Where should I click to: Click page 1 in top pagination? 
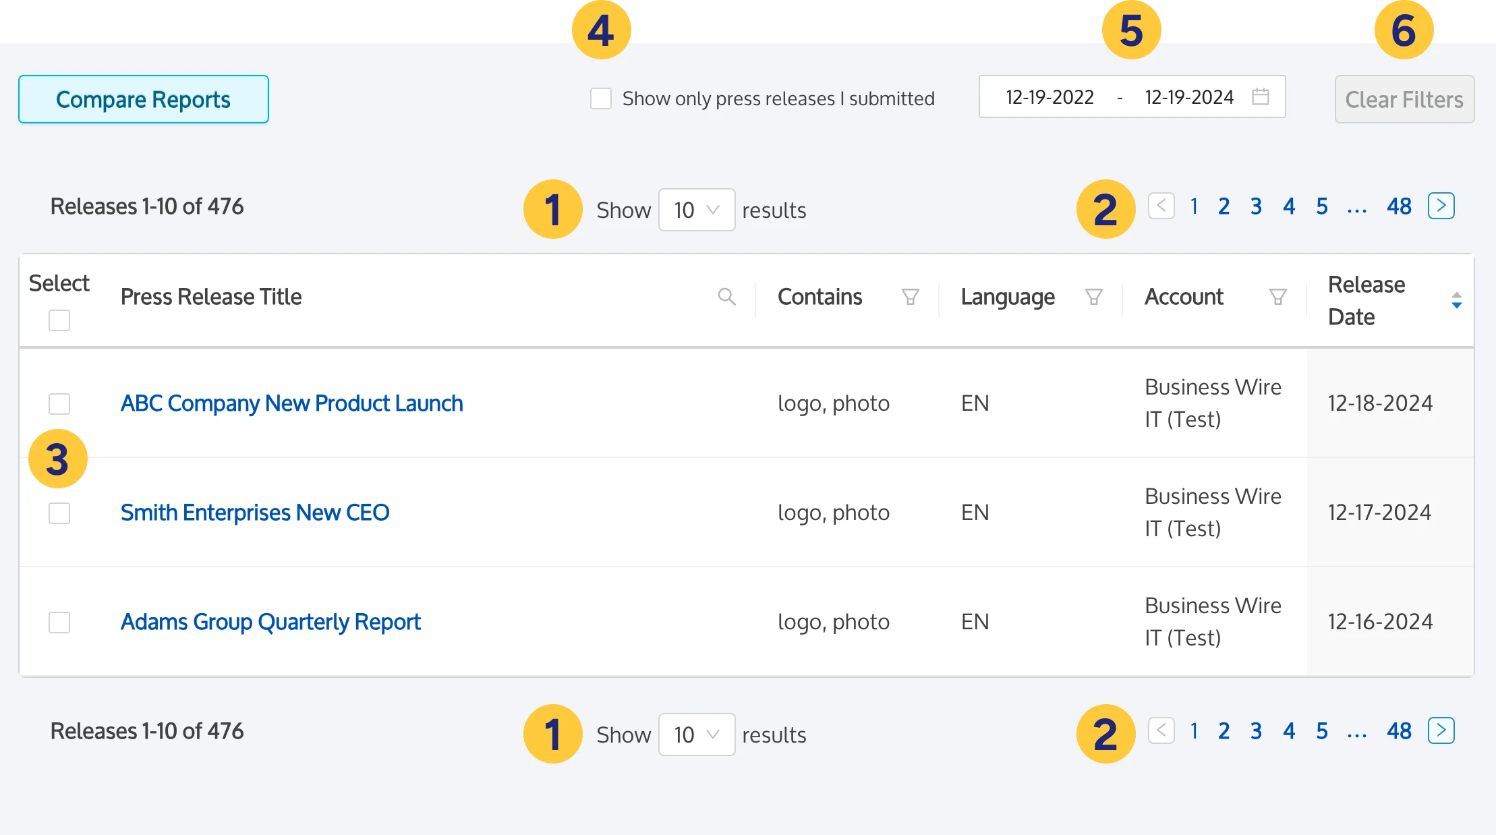click(x=1194, y=206)
